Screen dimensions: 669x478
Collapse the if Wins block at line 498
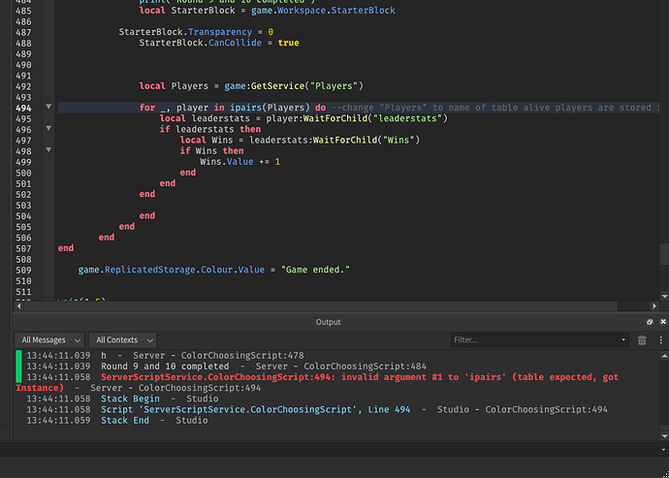(48, 150)
